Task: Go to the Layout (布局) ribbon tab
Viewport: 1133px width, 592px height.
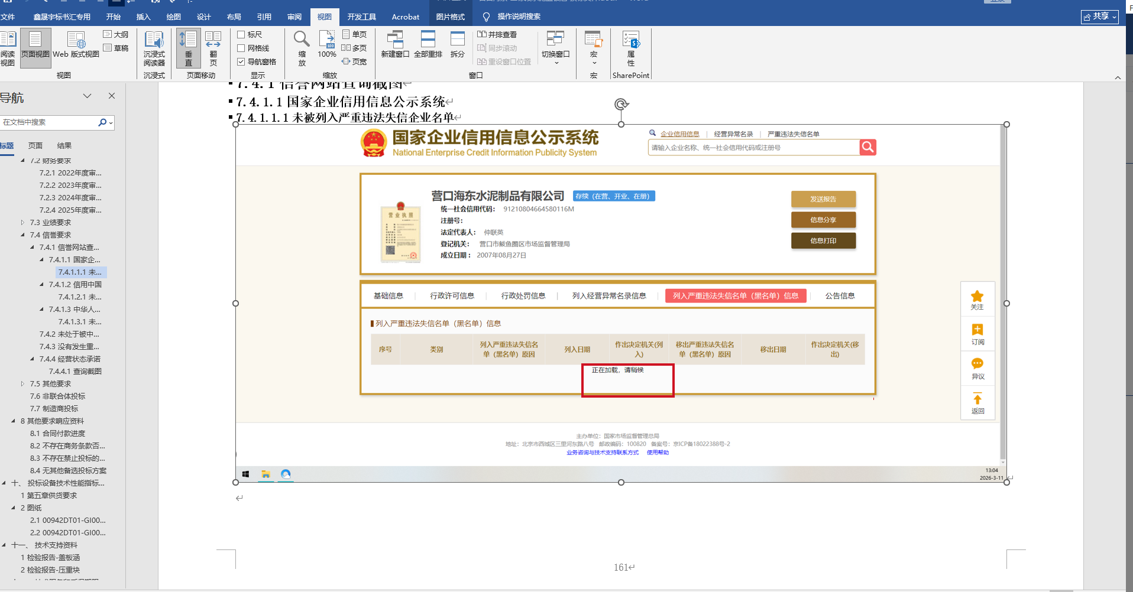Action: click(234, 17)
